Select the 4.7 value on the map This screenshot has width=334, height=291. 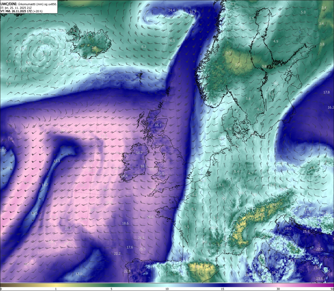tap(251, 174)
